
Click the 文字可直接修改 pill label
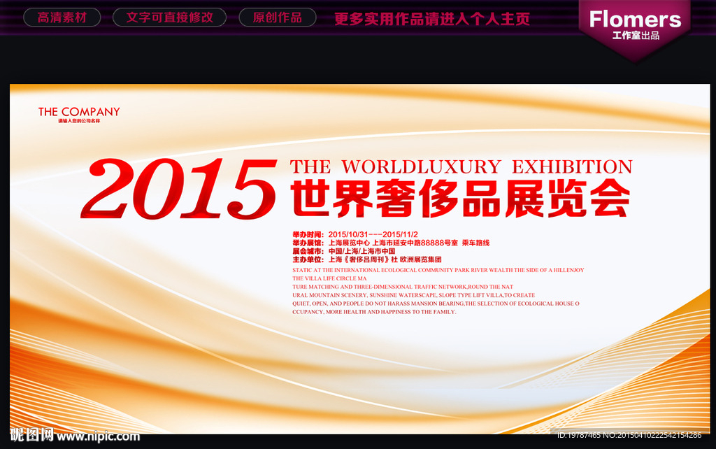pyautogui.click(x=169, y=17)
